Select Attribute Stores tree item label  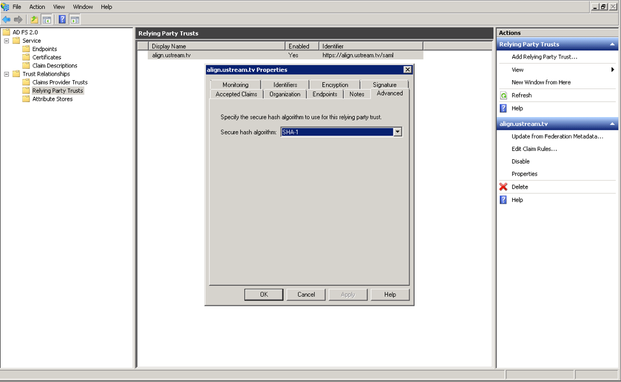pyautogui.click(x=53, y=99)
